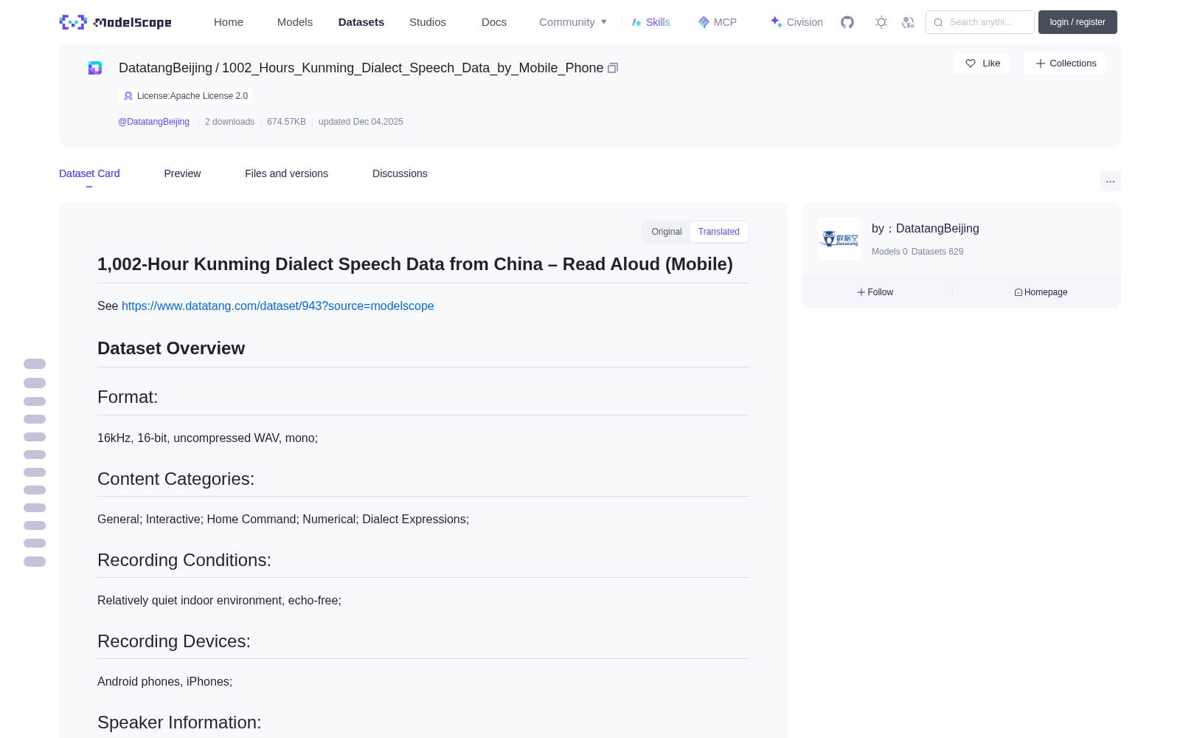The width and height of the screenshot is (1180, 738).
Task: Like this dataset
Action: click(x=982, y=63)
